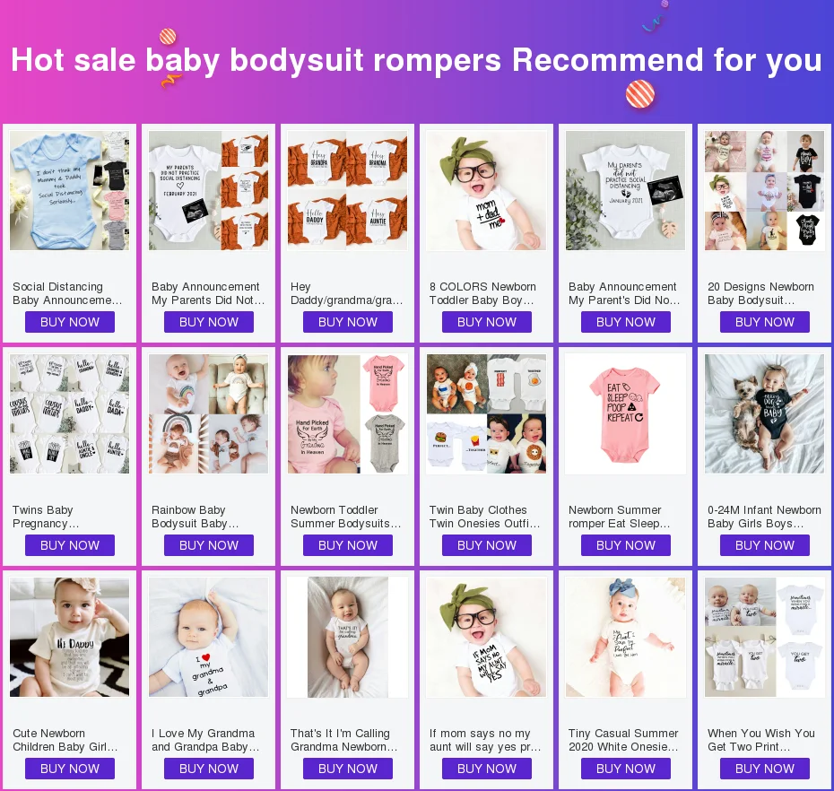Buy the When You Wish You Get Two Print

click(x=765, y=769)
